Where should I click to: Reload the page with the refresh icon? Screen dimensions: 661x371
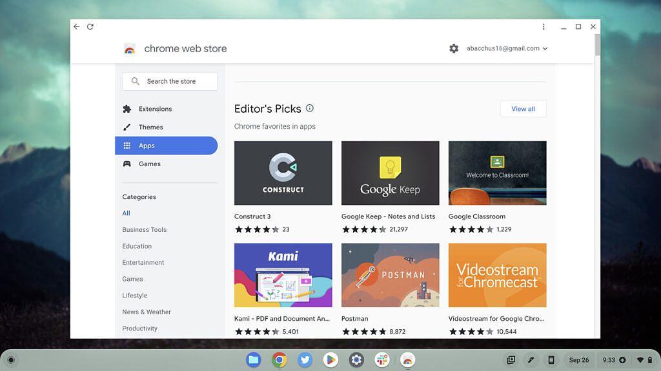(90, 26)
